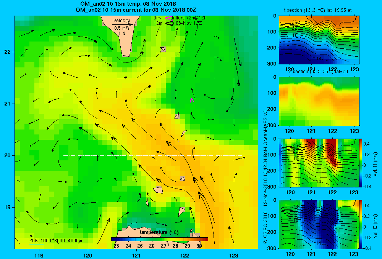The height and width of the screenshot is (259, 382).
Task: Click the '© CSIRO 2018' vertical credit text
Action: click(x=265, y=227)
